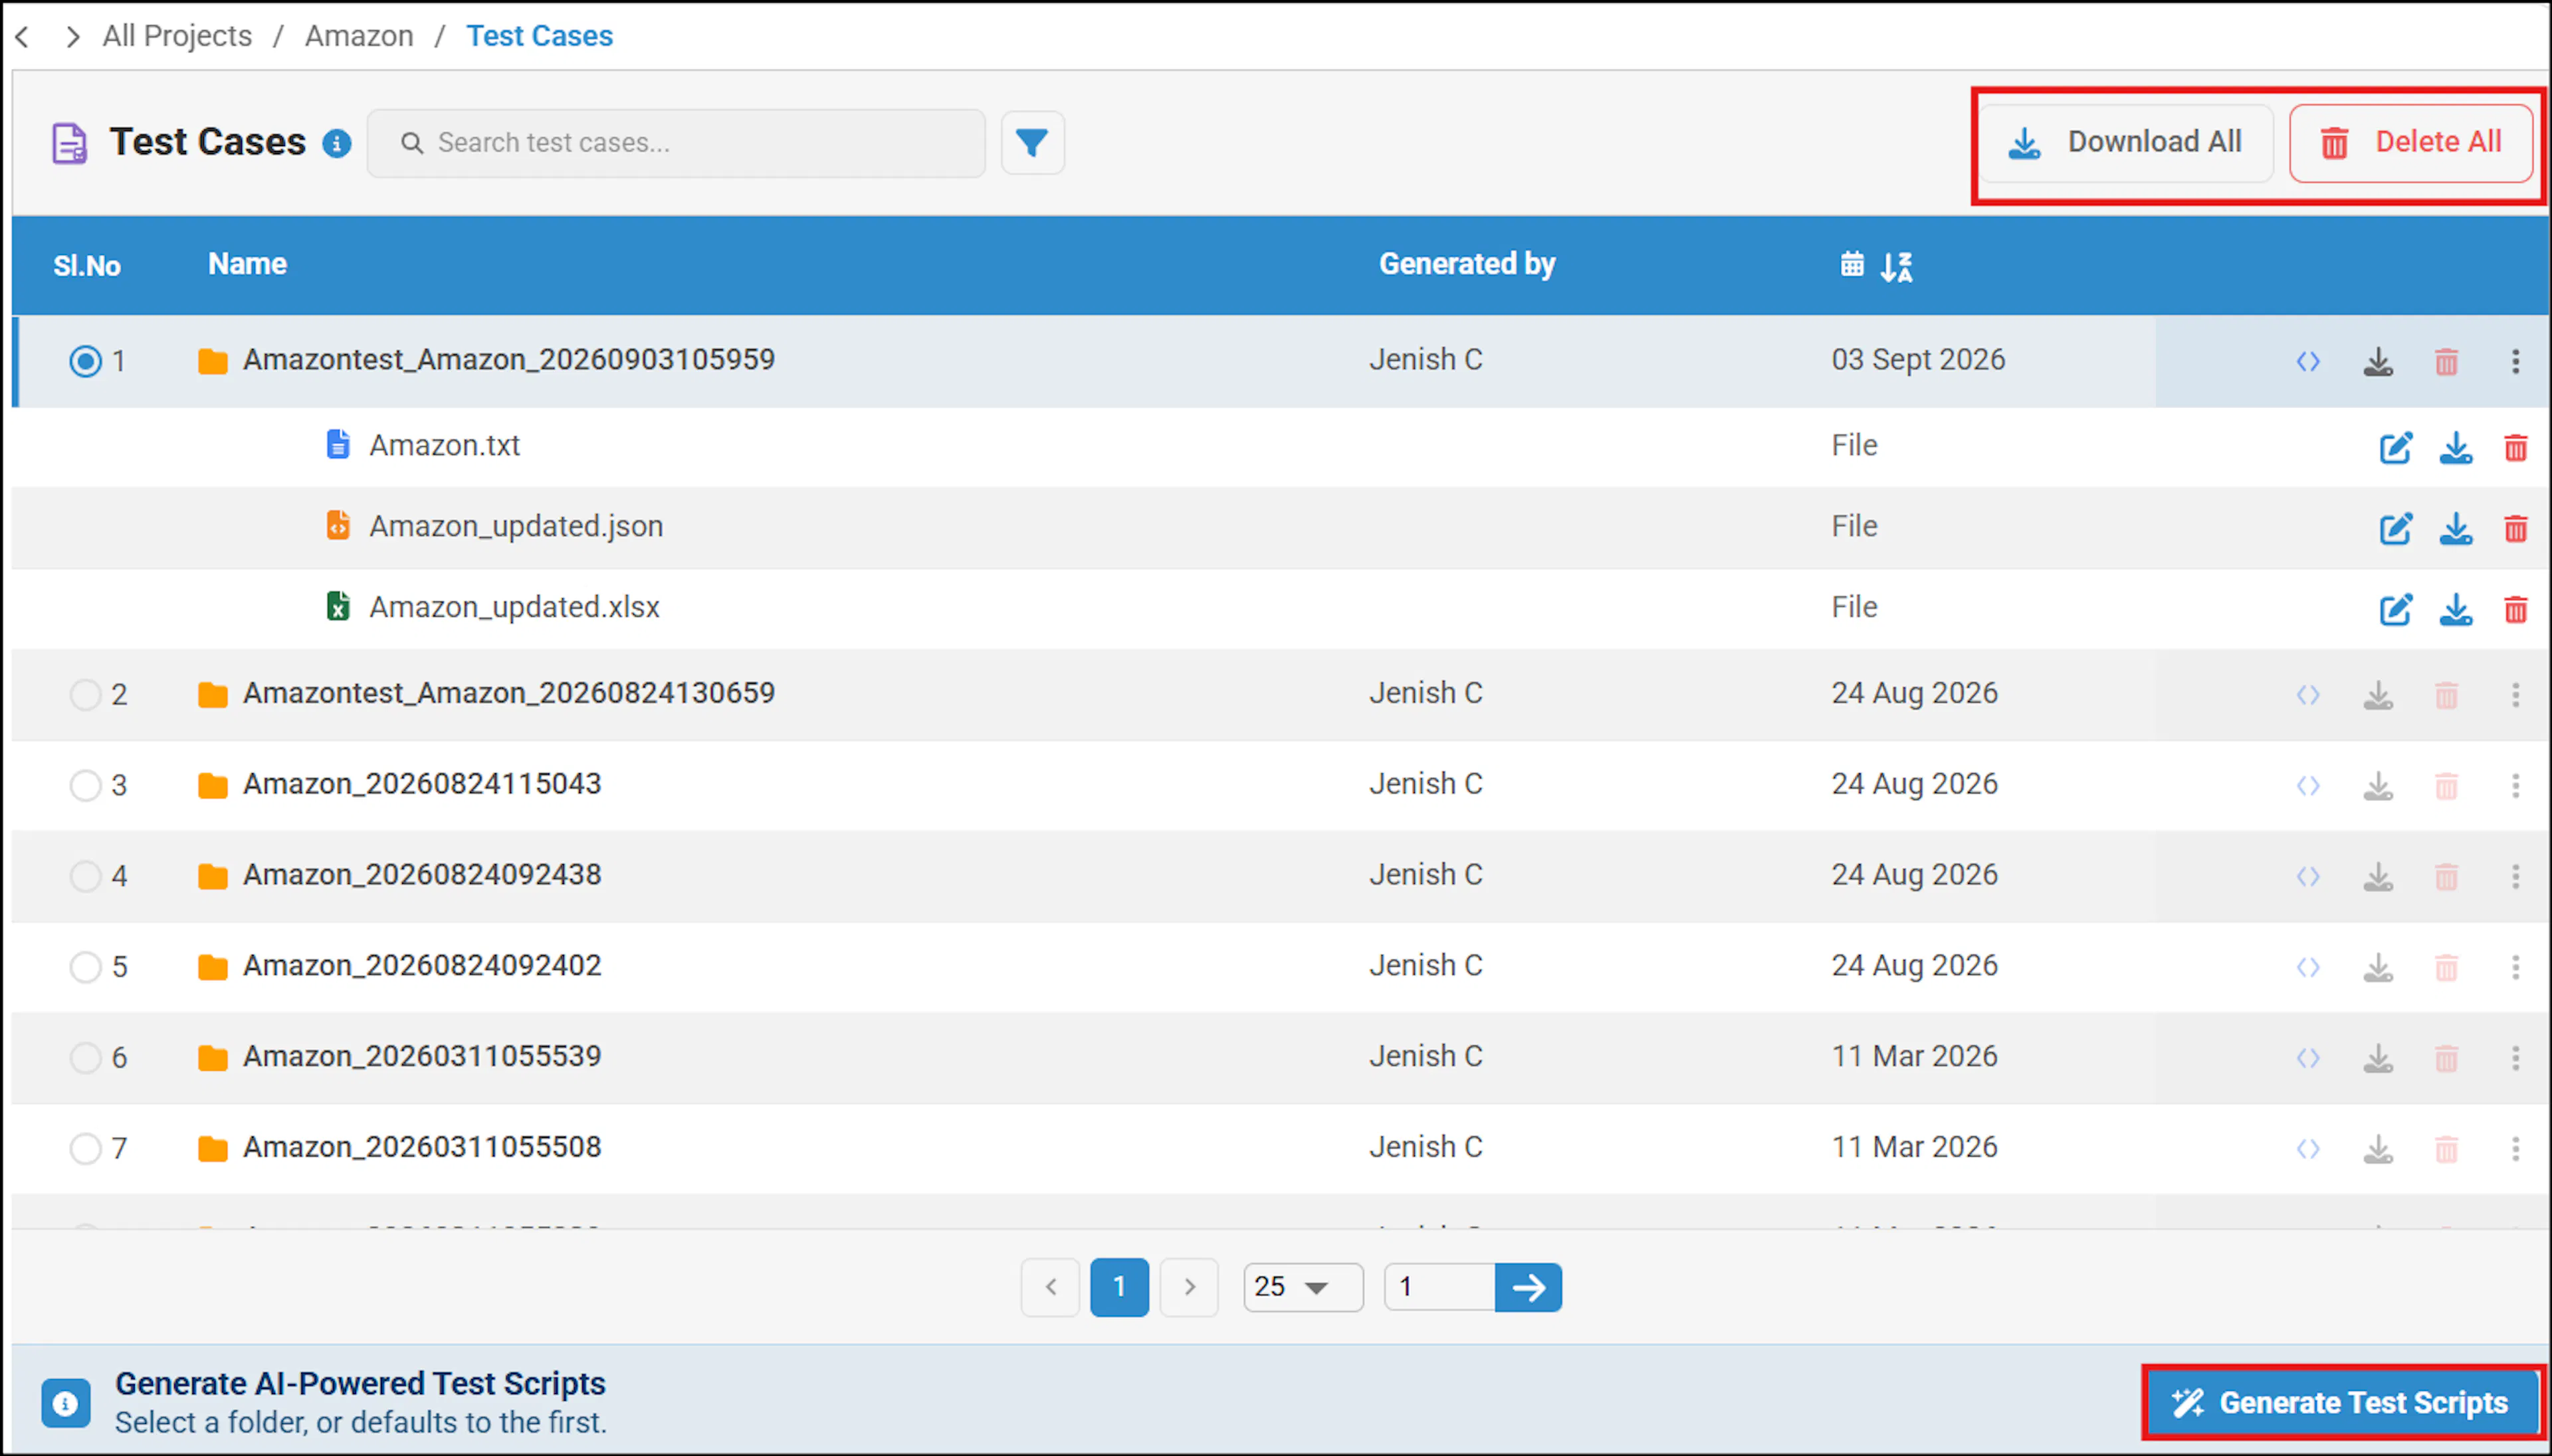This screenshot has height=1456, width=2552.
Task: Open more options for row 1
Action: (x=2515, y=361)
